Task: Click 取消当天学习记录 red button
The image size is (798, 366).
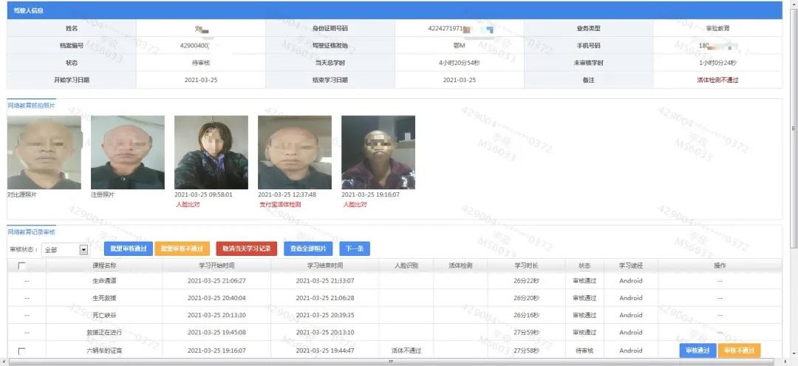Action: pos(246,249)
